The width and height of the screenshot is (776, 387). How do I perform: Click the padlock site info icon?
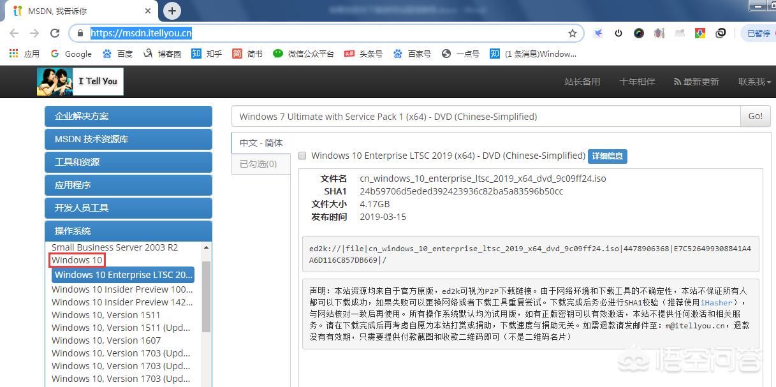click(x=80, y=33)
